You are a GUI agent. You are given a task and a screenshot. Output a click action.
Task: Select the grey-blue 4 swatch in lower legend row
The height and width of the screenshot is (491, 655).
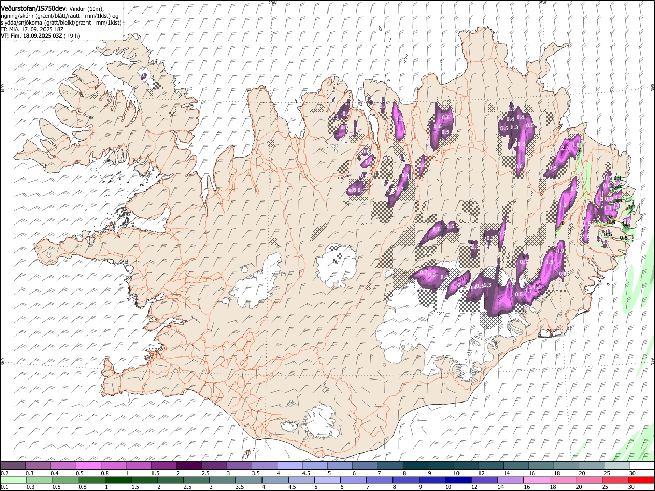point(275,480)
